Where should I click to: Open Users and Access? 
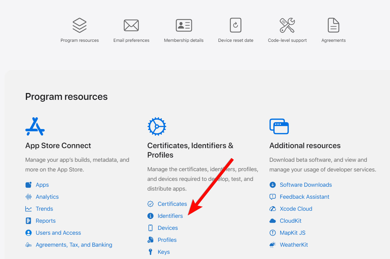point(58,233)
